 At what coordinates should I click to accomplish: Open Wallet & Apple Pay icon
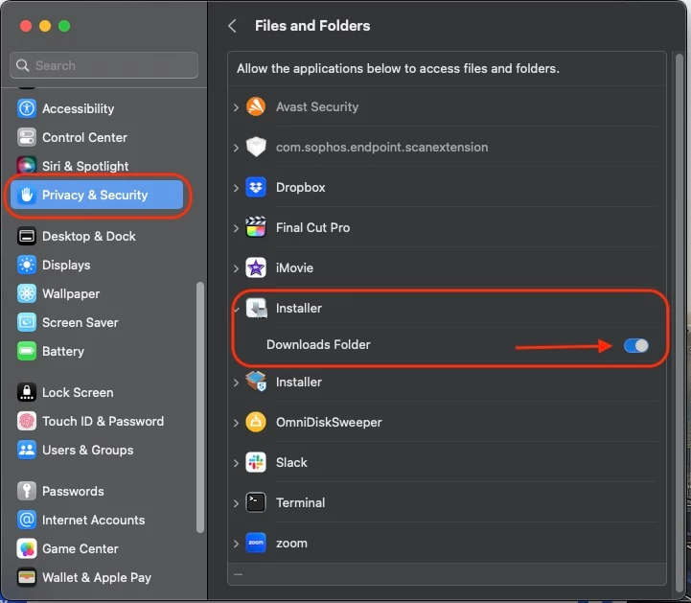coord(27,577)
